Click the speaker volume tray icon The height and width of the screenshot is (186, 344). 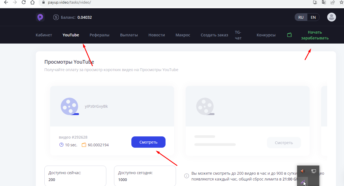(x=302, y=171)
